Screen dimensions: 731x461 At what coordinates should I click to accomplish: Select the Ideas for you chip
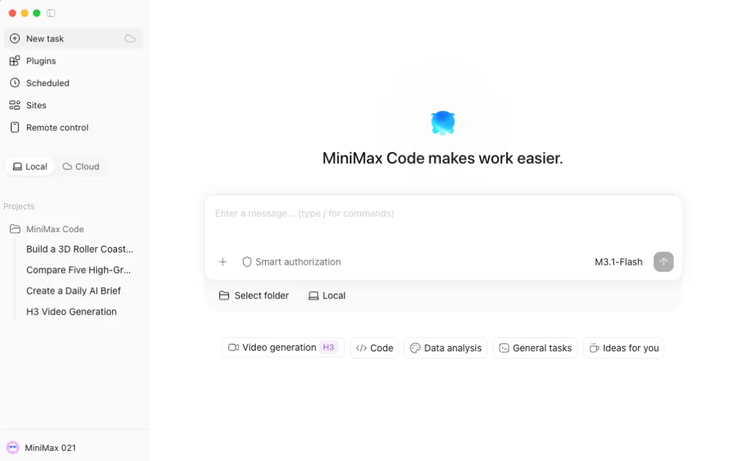pyautogui.click(x=624, y=348)
